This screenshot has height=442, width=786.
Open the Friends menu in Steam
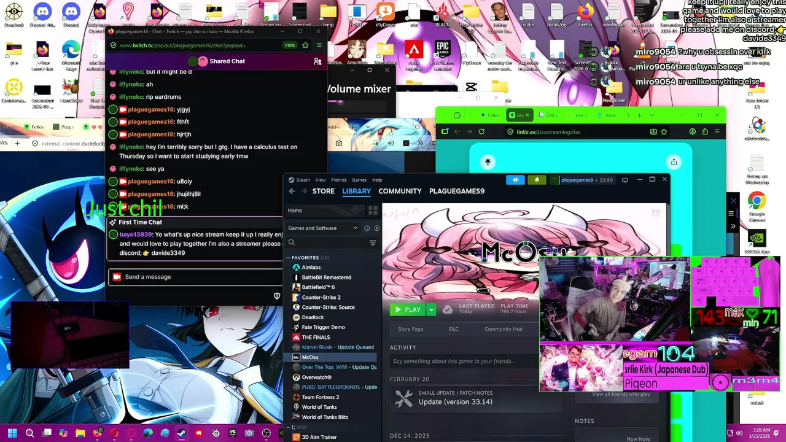click(x=339, y=180)
